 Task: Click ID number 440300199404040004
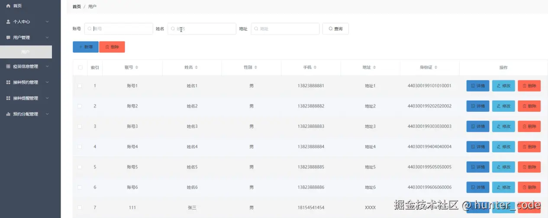pyautogui.click(x=429, y=147)
